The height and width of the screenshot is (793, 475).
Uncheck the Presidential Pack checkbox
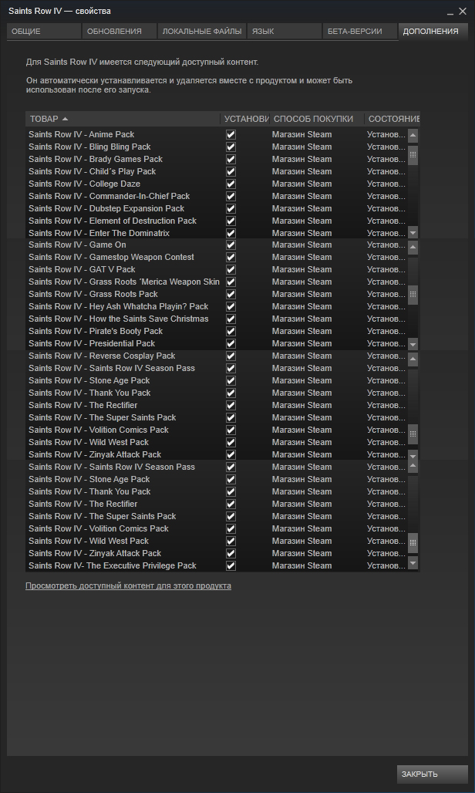pos(231,343)
